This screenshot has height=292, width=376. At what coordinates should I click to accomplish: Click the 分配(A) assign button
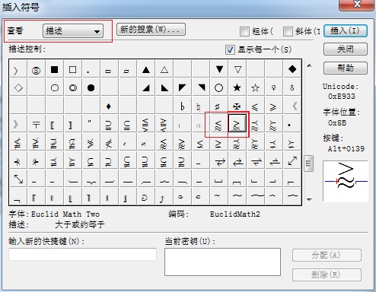(x=327, y=255)
